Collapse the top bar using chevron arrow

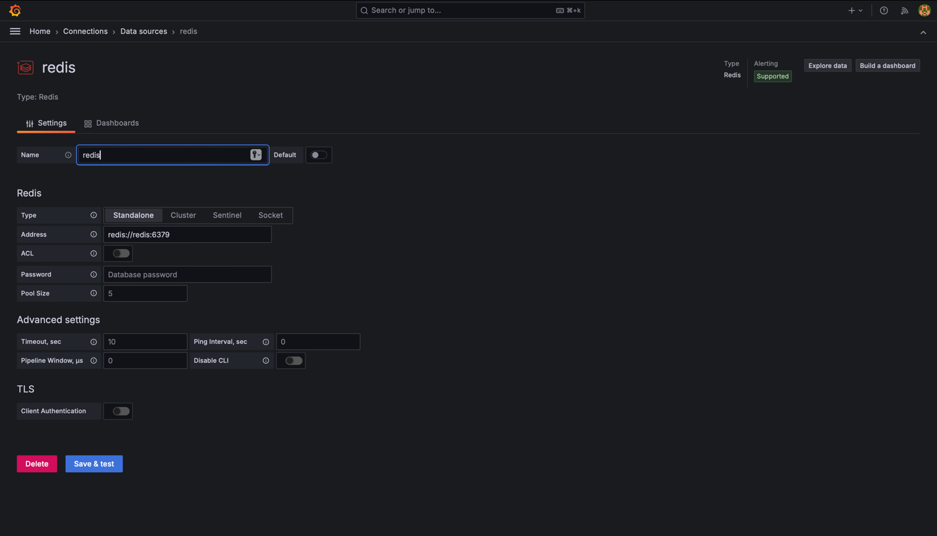point(923,32)
